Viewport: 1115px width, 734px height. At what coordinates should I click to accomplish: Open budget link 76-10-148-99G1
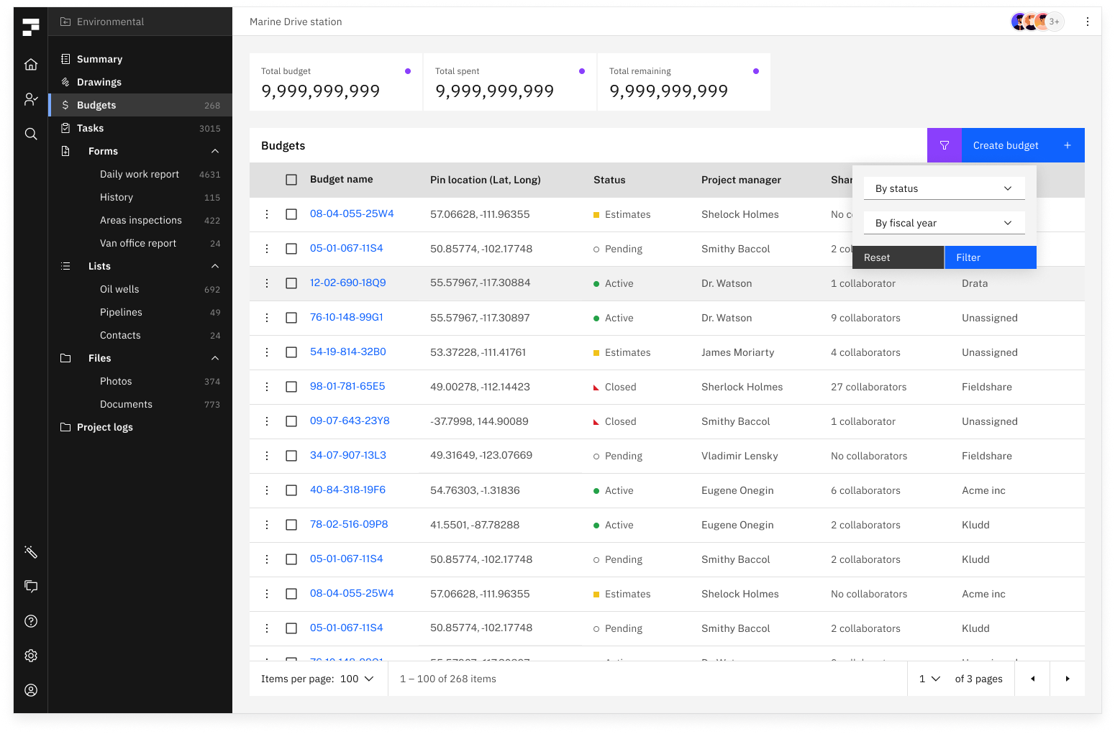coord(346,317)
